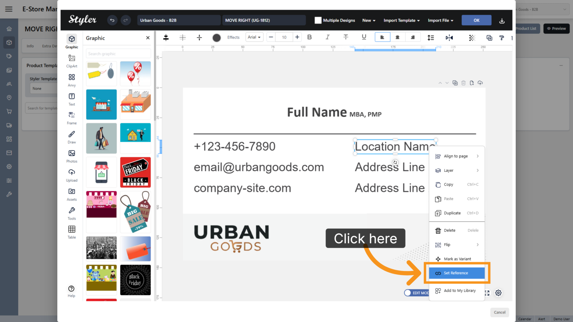
Task: Expand the Layer submenu
Action: (457, 170)
